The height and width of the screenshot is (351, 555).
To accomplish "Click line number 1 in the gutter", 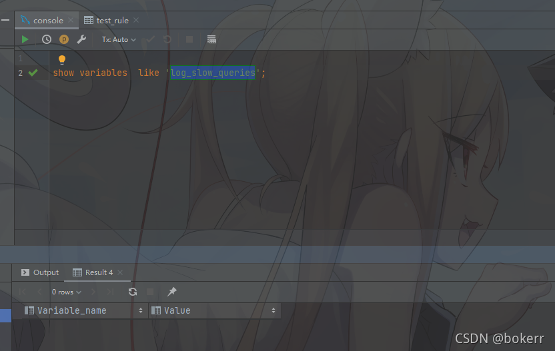I will click(20, 59).
